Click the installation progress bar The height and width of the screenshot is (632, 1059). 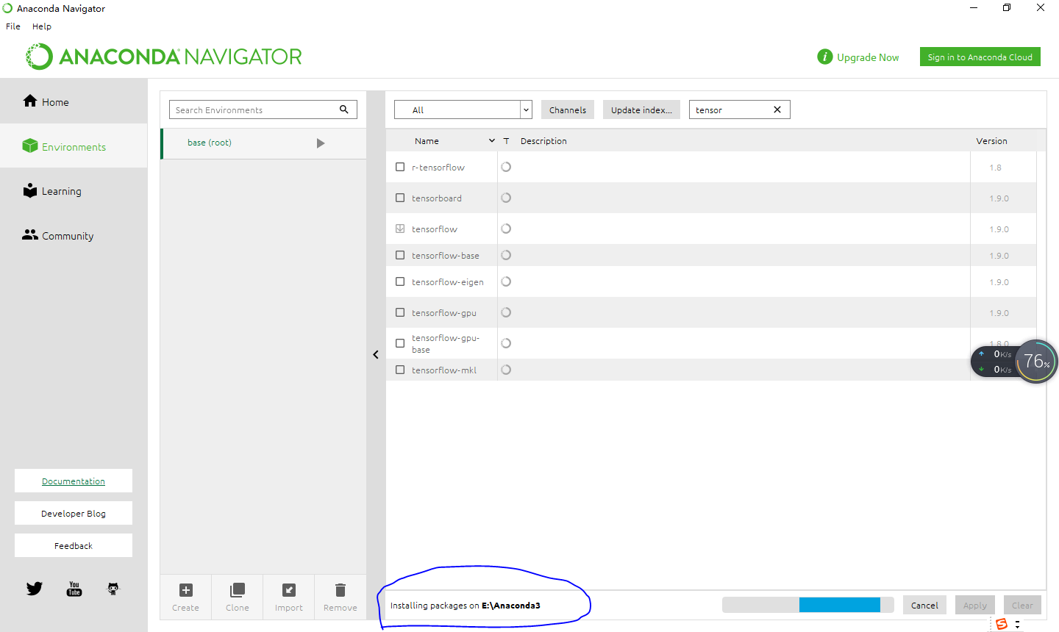(807, 604)
